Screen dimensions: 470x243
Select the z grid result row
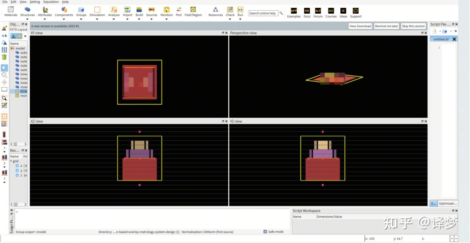[21, 175]
